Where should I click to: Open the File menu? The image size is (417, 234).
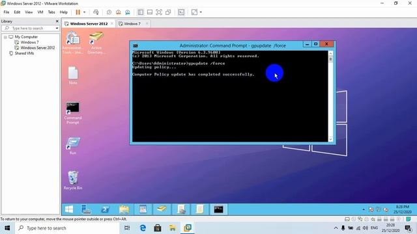7,12
